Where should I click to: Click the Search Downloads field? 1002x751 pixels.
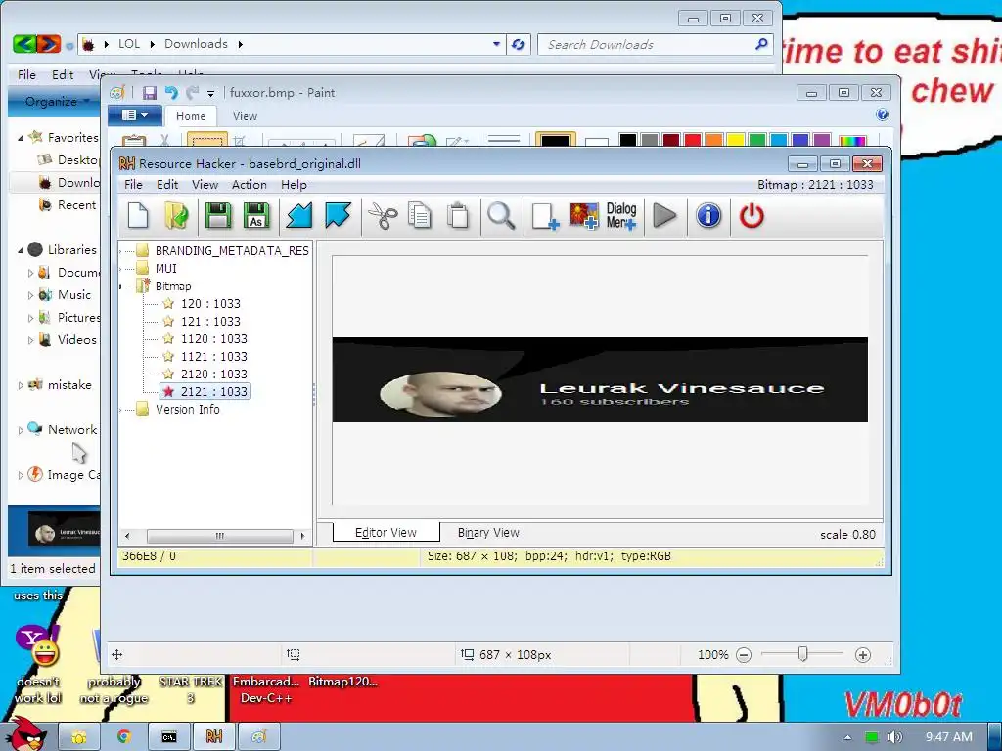click(x=656, y=44)
